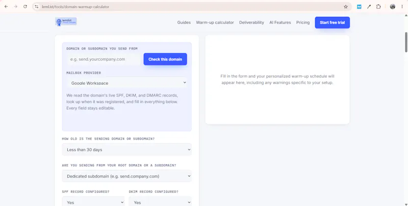This screenshot has height=206, width=408.
Task: Click the pen-shaped extension icon
Action: [369, 7]
